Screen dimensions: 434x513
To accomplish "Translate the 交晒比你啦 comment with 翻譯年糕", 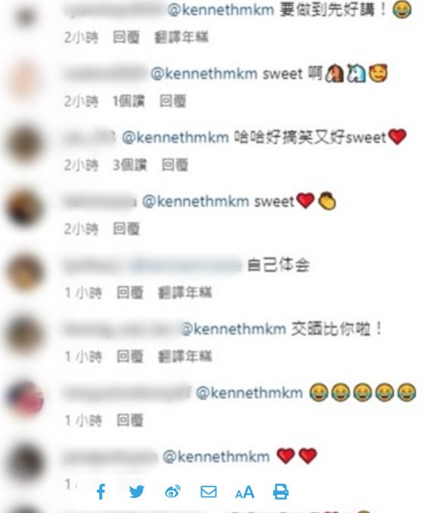I will pos(185,357).
